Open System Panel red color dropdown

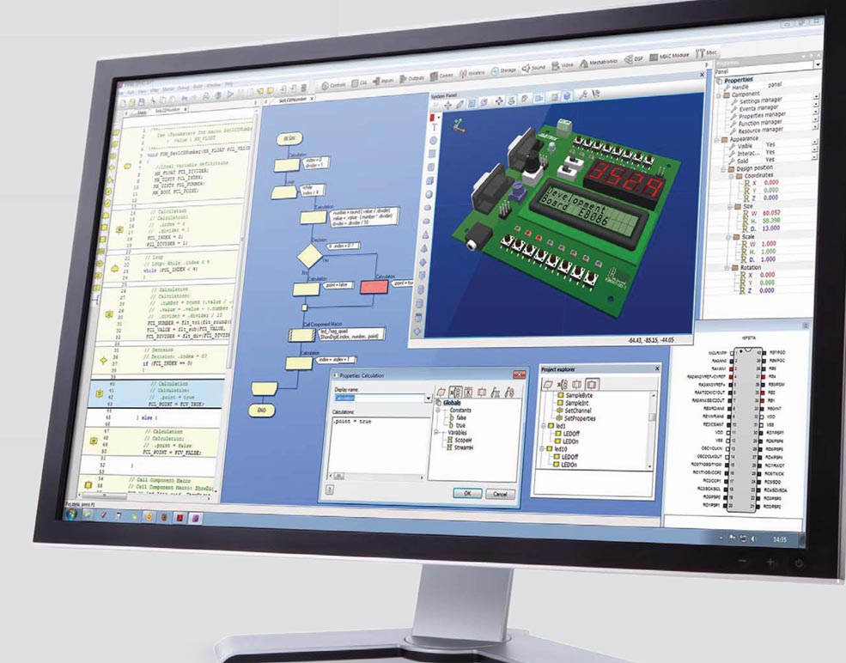[x=439, y=117]
